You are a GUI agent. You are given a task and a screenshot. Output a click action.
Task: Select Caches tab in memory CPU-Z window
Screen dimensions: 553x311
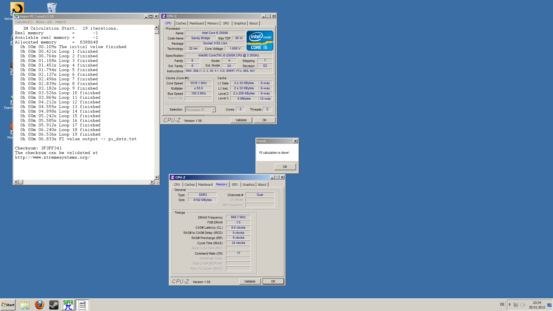(190, 185)
